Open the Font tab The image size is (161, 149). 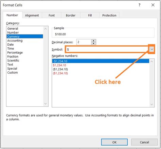click(x=52, y=15)
